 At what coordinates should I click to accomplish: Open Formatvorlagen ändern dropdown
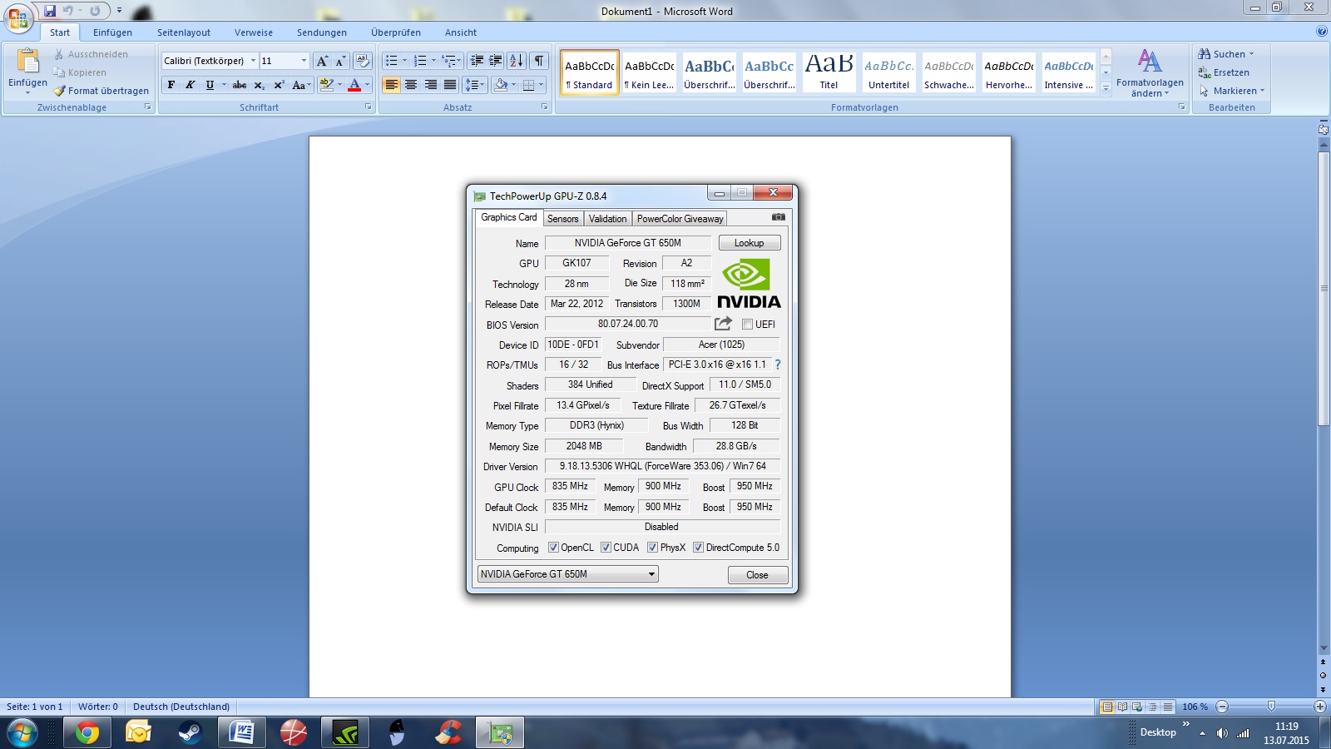coord(1150,72)
